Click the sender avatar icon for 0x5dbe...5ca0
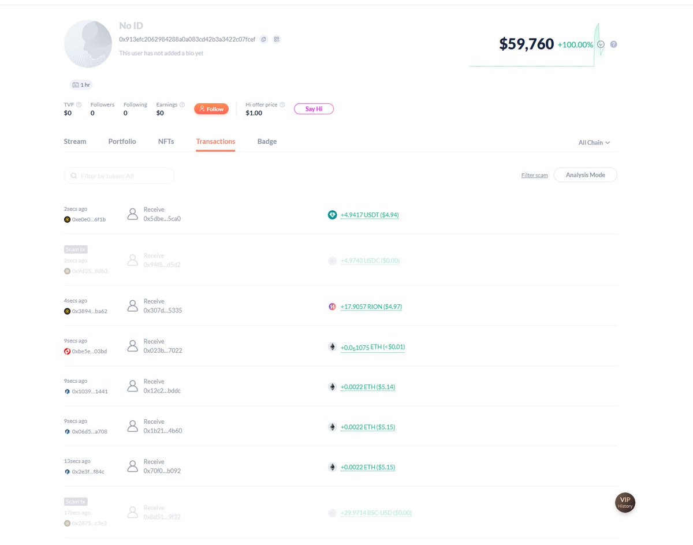 (133, 214)
